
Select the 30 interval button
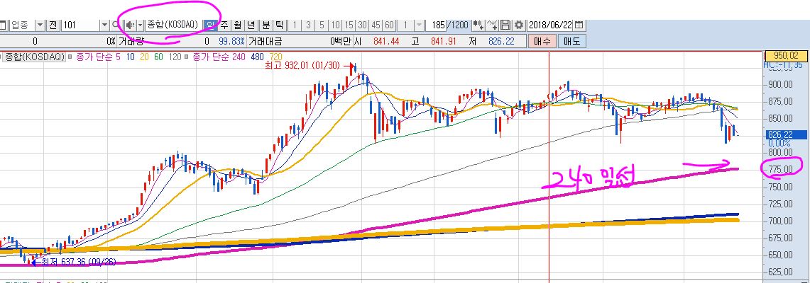[363, 25]
